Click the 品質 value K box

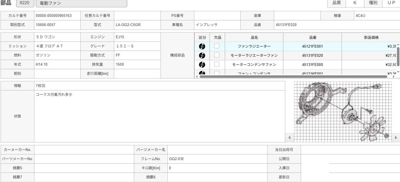(354, 3)
